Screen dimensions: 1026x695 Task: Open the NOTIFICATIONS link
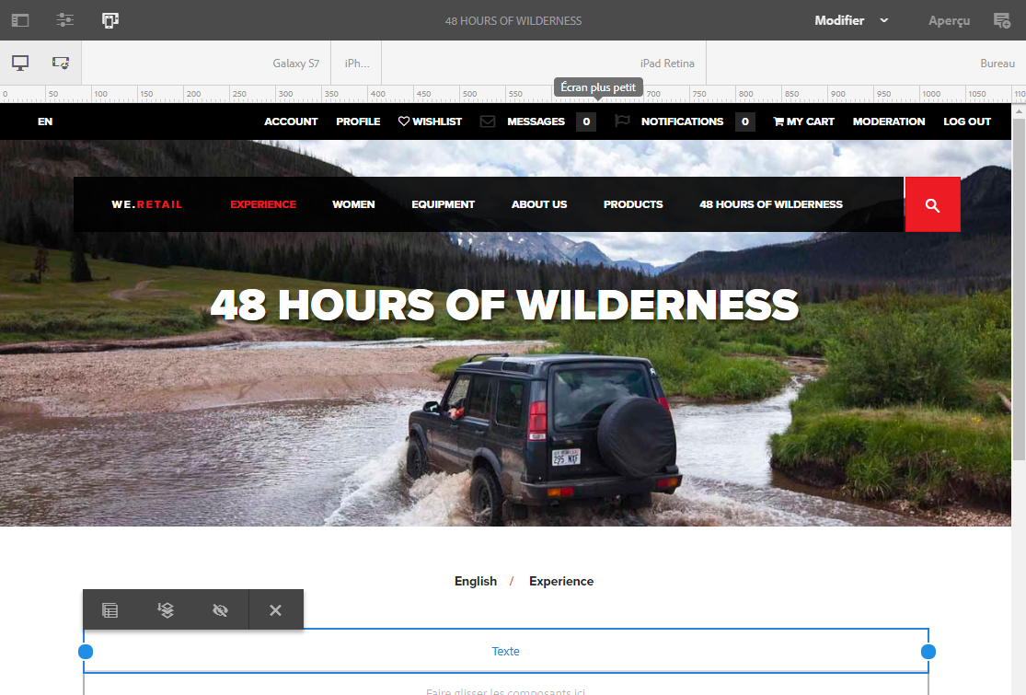point(683,122)
